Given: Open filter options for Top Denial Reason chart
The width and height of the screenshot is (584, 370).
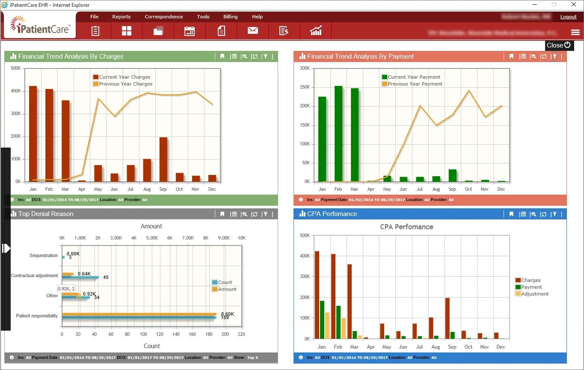Looking at the screenshot, I should coord(265,214).
